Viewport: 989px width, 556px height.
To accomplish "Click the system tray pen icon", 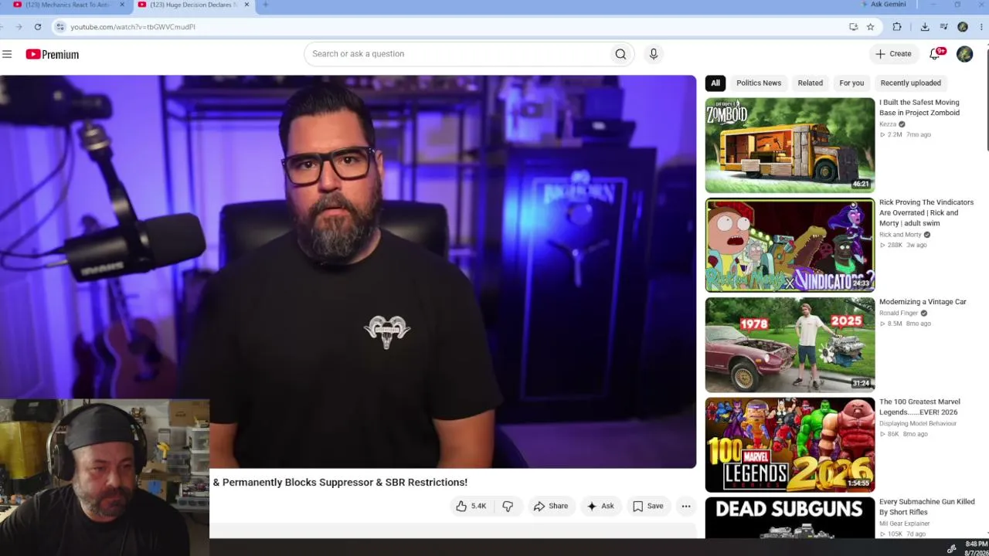I will click(x=952, y=548).
